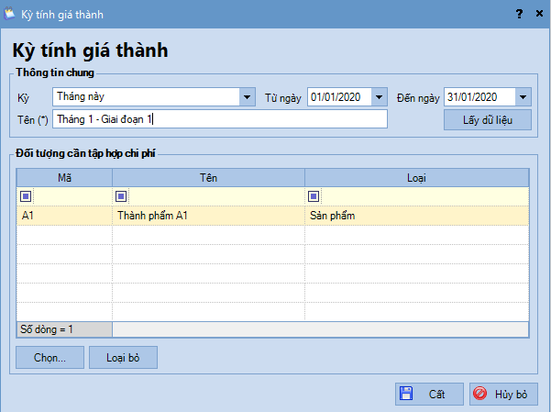
Task: Sort by the Tên column header
Action: click(x=208, y=176)
